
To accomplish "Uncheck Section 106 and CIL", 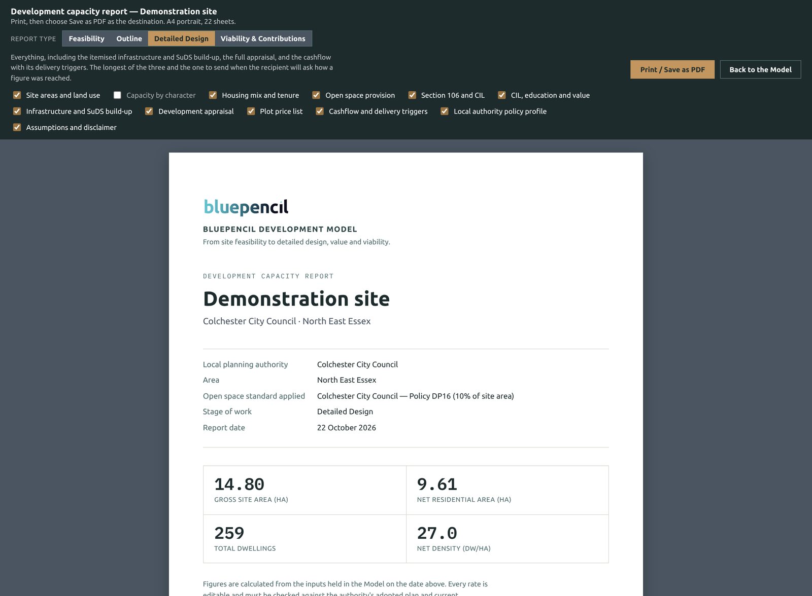I will pos(412,95).
